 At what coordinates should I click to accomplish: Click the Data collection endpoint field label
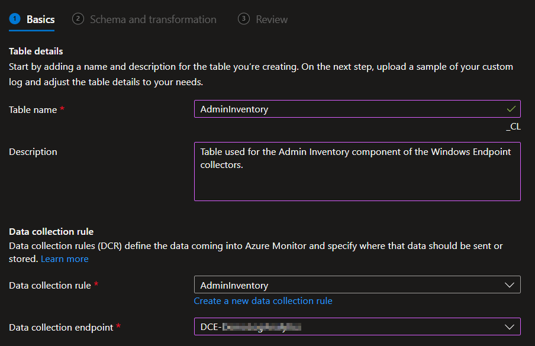61,327
